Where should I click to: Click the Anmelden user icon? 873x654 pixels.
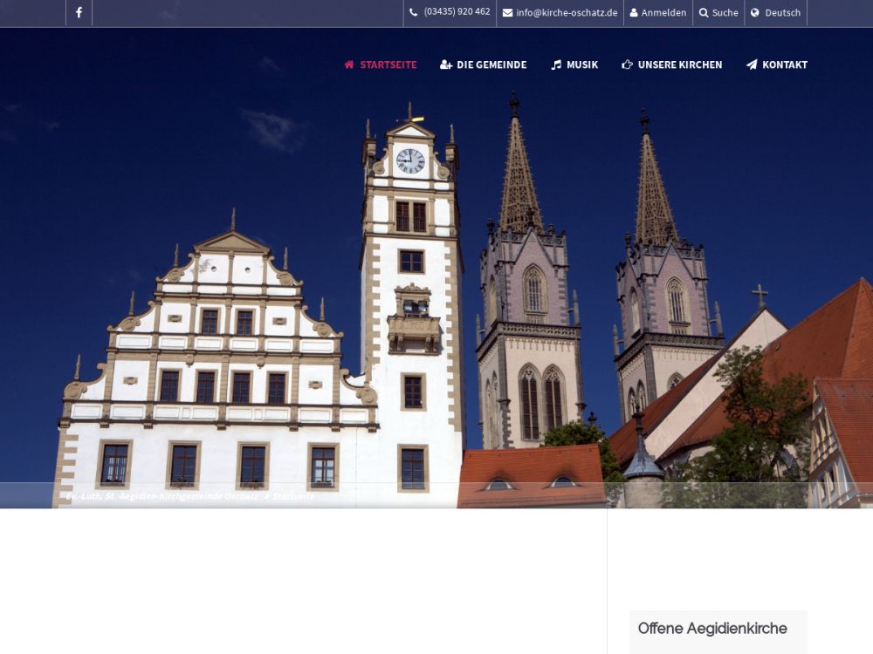[x=634, y=13]
